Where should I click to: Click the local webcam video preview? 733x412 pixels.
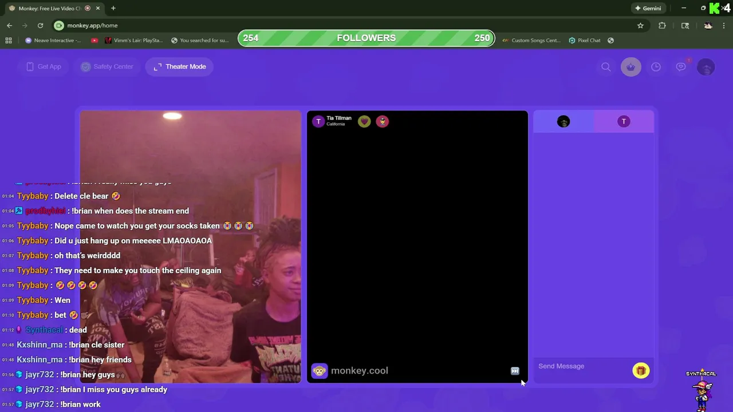(x=190, y=247)
